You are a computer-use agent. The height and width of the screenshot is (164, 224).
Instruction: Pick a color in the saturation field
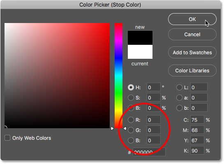57,76
